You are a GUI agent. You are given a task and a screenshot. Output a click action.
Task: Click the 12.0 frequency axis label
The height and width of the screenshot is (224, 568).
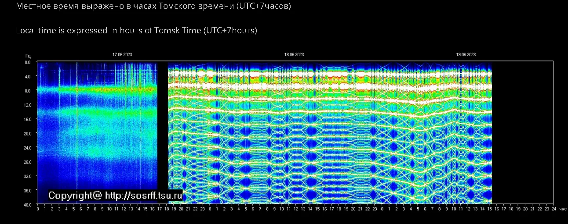coord(27,105)
